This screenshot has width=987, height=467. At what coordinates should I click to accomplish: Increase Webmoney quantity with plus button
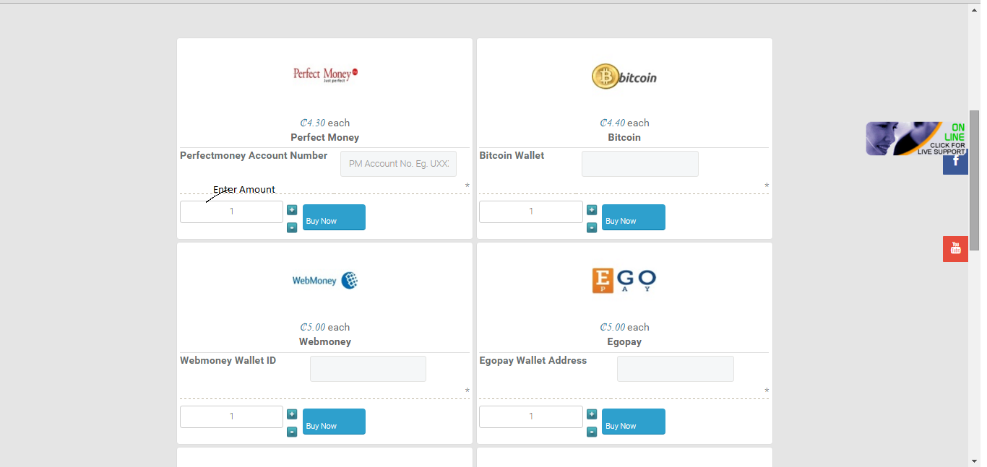pos(292,414)
